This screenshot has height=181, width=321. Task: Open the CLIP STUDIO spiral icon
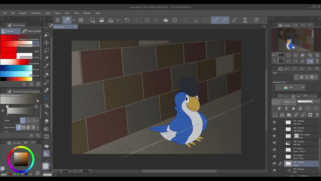pyautogui.click(x=81, y=20)
